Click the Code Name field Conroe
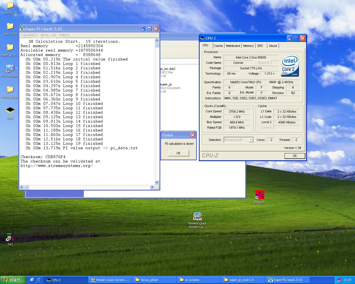 (x=238, y=63)
